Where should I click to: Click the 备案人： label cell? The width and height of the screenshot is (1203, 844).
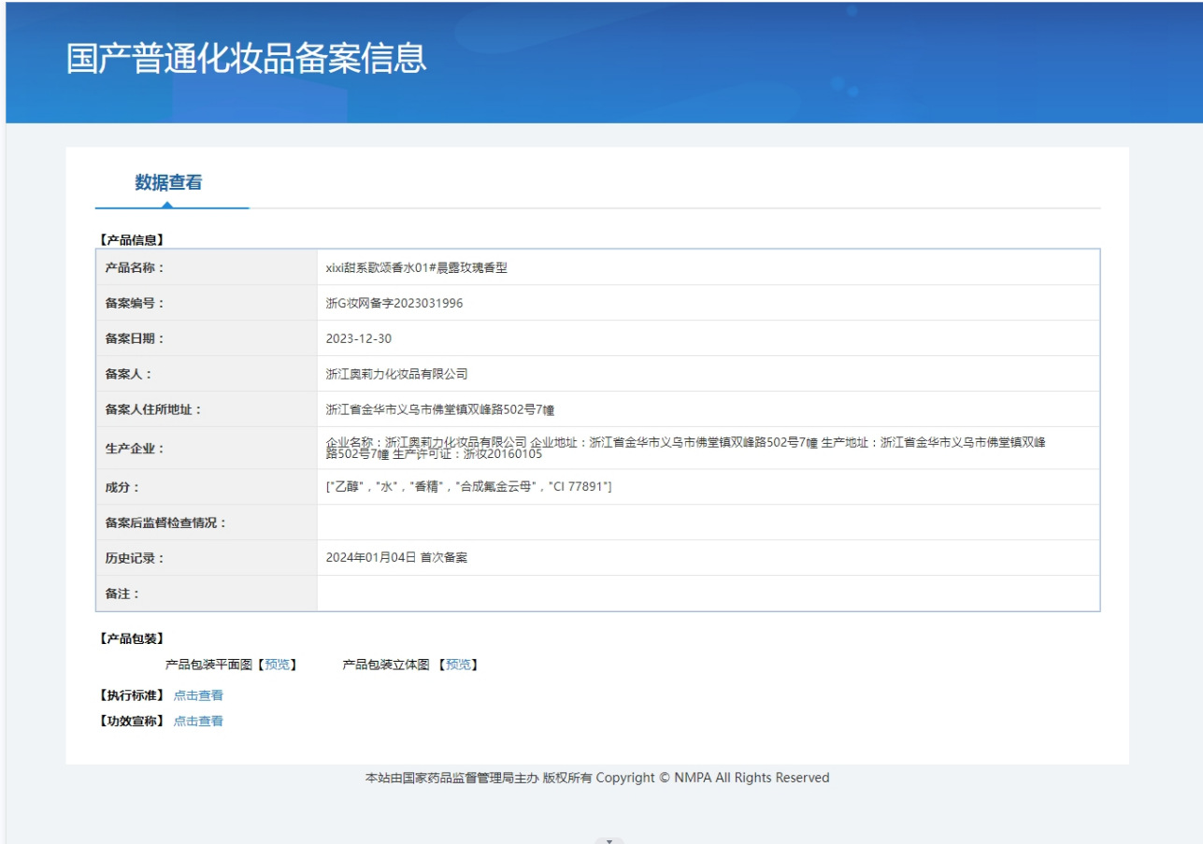[207, 374]
